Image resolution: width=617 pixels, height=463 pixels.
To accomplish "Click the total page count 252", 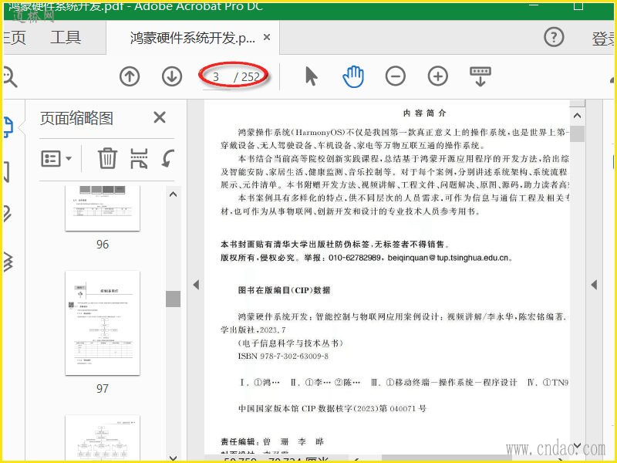I will (251, 76).
